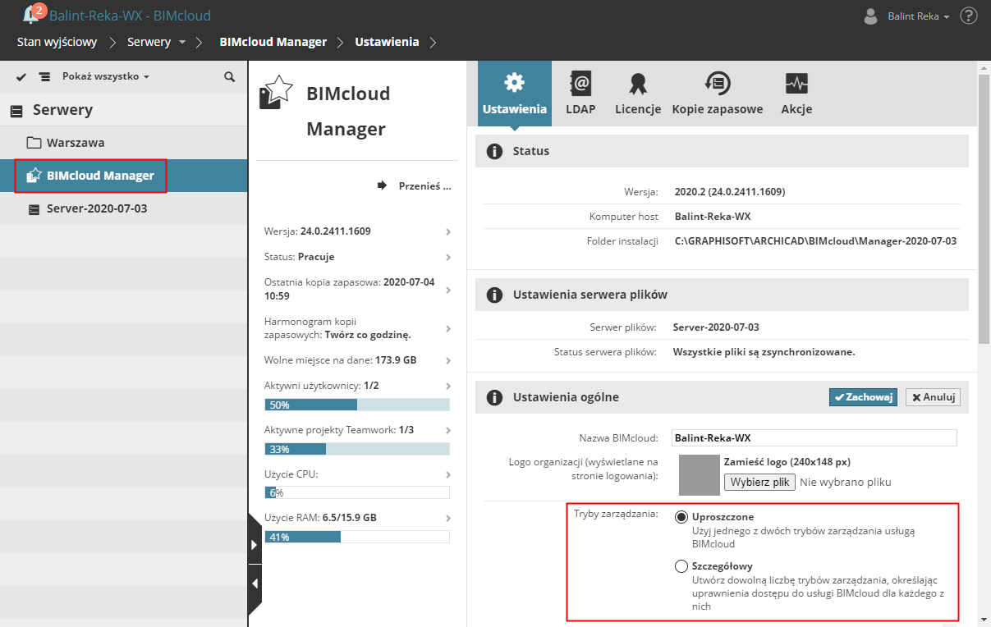Screen dimensions: 991x627
Task: Click the Serwery server stack icon
Action: tap(16, 111)
